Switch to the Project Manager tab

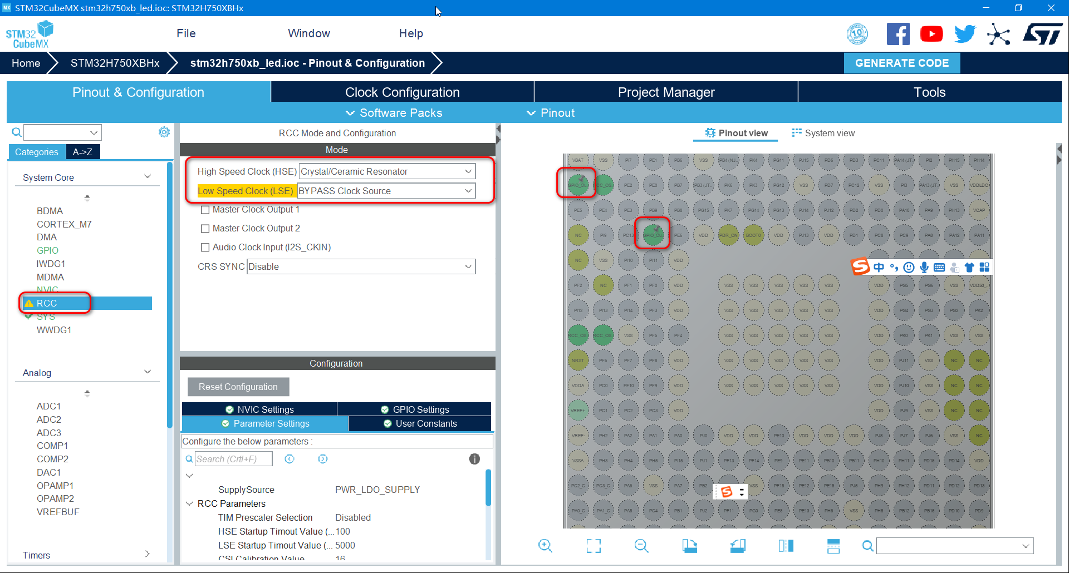[666, 92]
